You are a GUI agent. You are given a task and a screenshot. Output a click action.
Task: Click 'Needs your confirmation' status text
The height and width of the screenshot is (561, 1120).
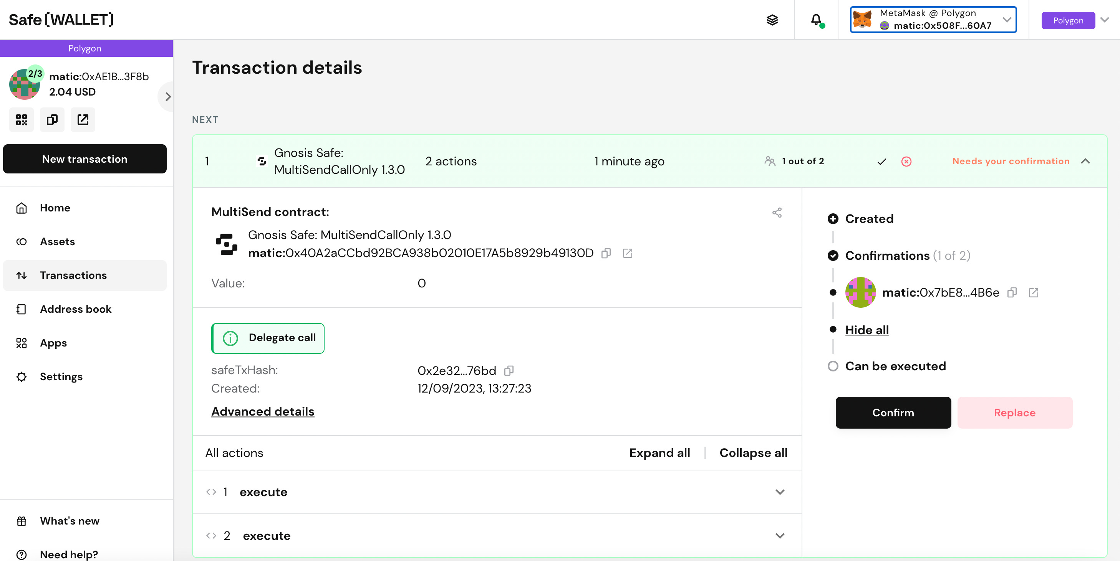coord(1011,161)
